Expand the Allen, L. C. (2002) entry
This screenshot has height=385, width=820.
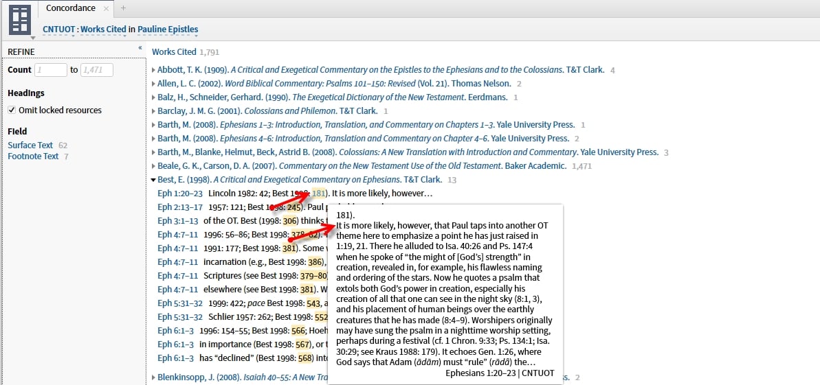coord(153,84)
